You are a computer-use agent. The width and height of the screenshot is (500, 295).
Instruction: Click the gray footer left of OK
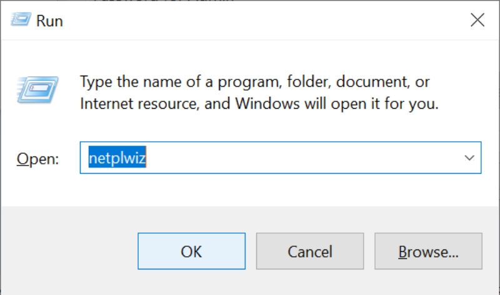coord(69,252)
